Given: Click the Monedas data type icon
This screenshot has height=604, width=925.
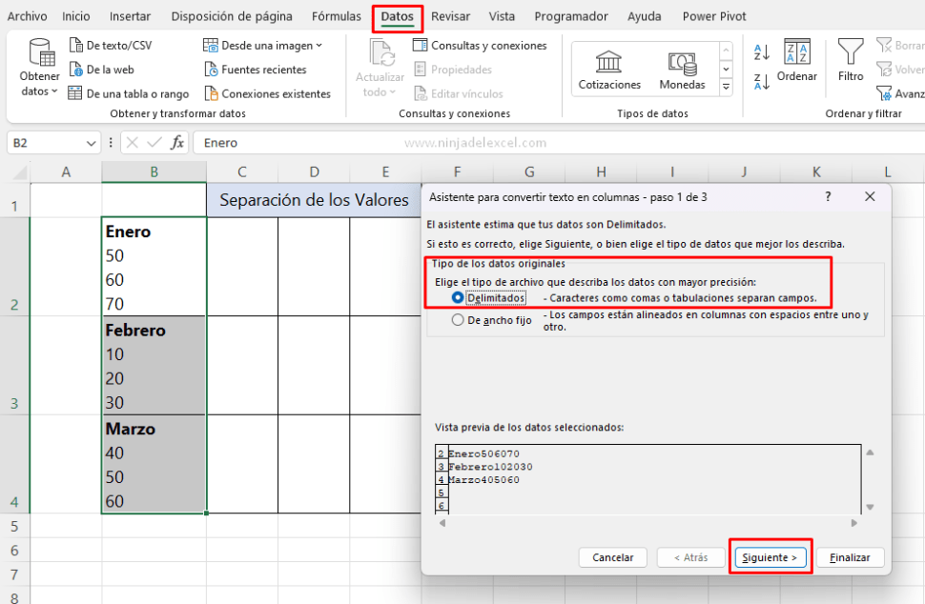Looking at the screenshot, I should pos(681,69).
